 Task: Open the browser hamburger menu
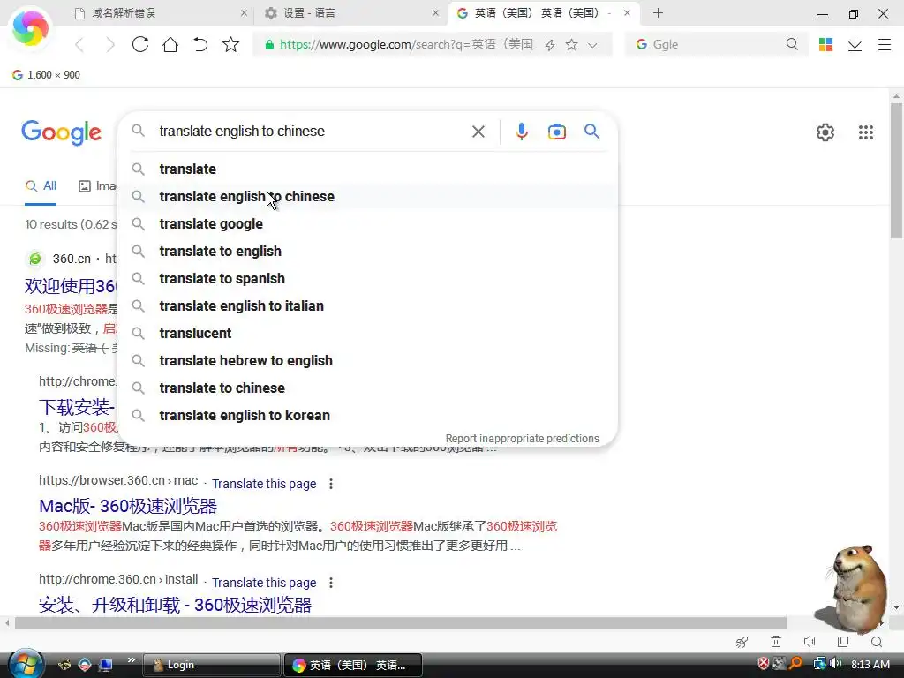[x=885, y=44]
